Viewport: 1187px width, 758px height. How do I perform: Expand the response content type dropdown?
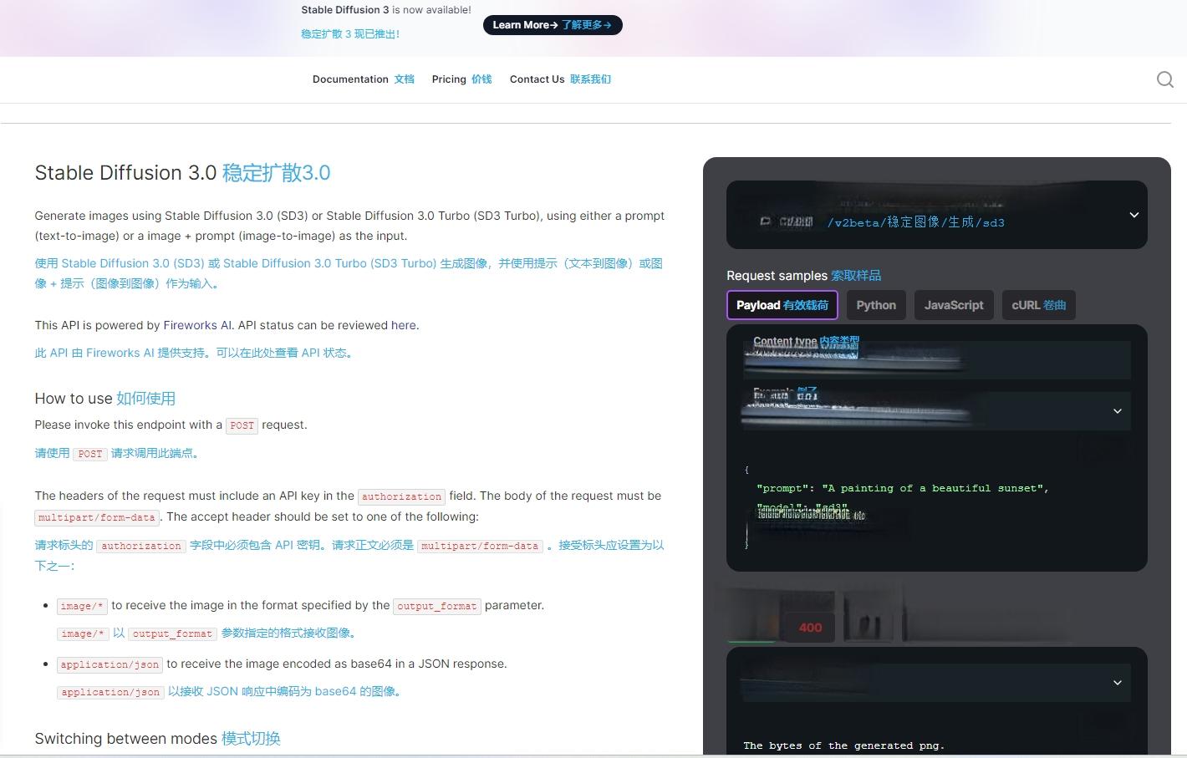point(936,683)
